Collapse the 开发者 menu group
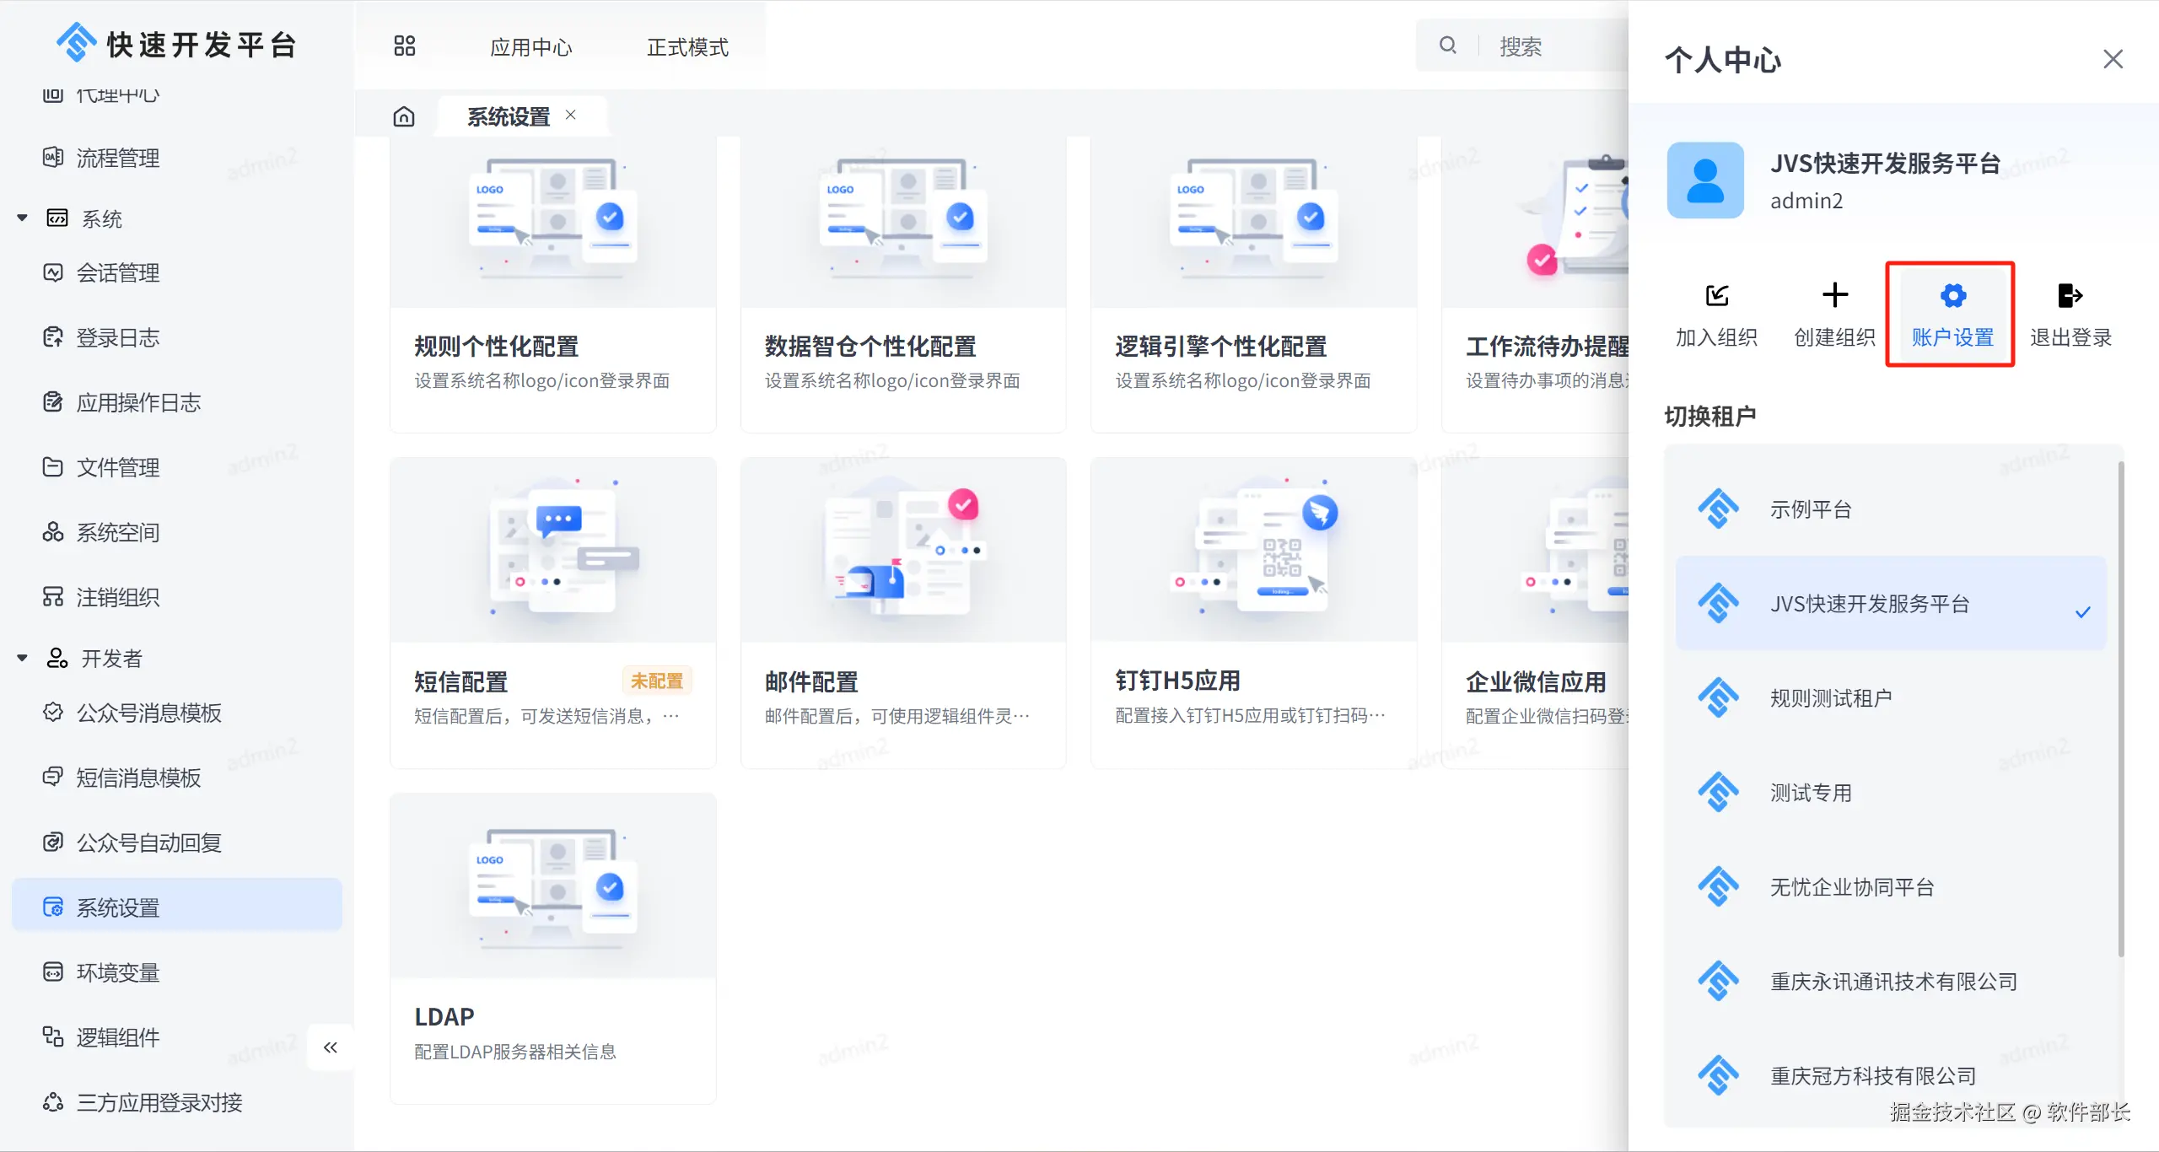This screenshot has width=2159, height=1152. click(x=23, y=658)
